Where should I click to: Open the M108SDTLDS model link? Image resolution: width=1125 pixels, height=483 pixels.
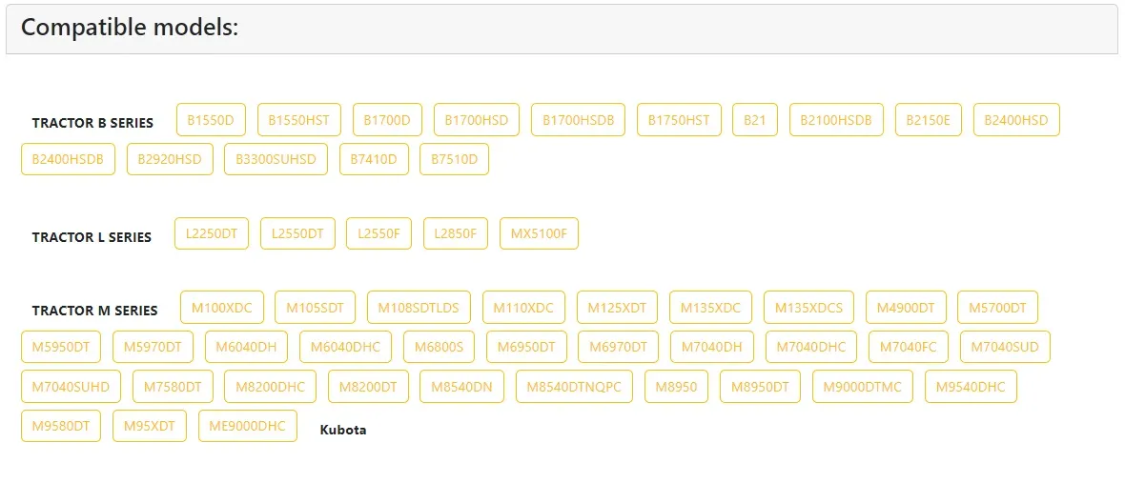pyautogui.click(x=419, y=308)
